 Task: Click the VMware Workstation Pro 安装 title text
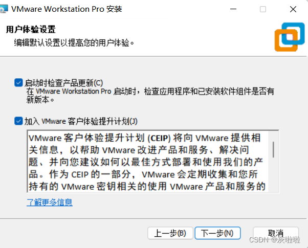click(x=67, y=9)
